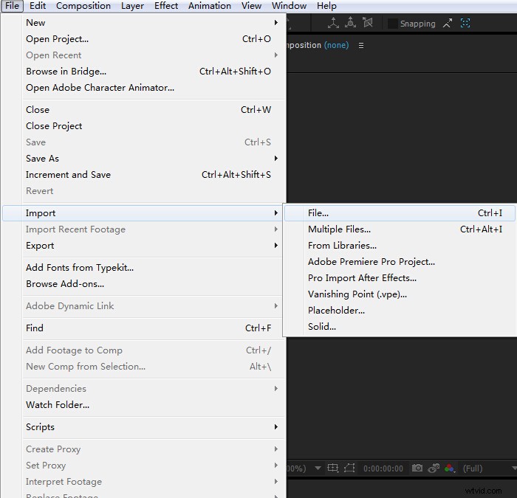Click the region of interest icon
The width and height of the screenshot is (517, 498).
333,468
